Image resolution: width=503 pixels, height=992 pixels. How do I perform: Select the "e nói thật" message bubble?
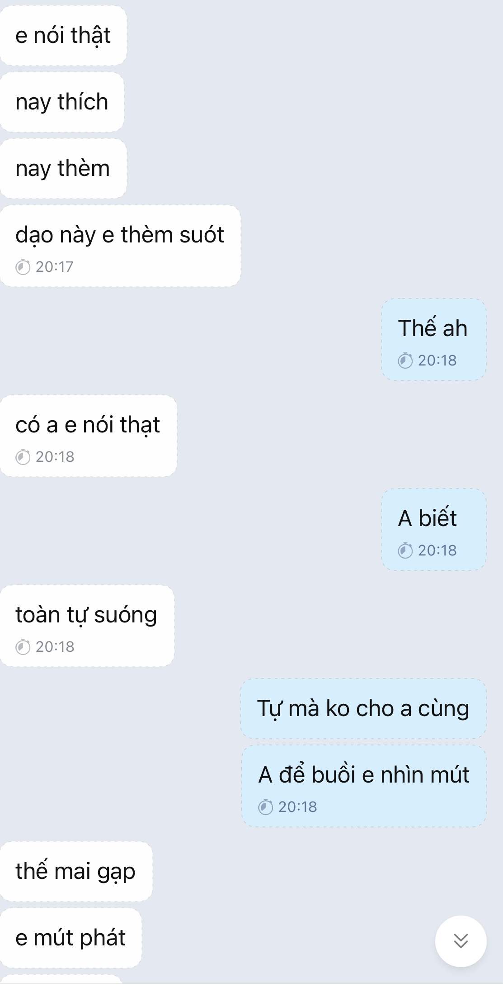[63, 35]
